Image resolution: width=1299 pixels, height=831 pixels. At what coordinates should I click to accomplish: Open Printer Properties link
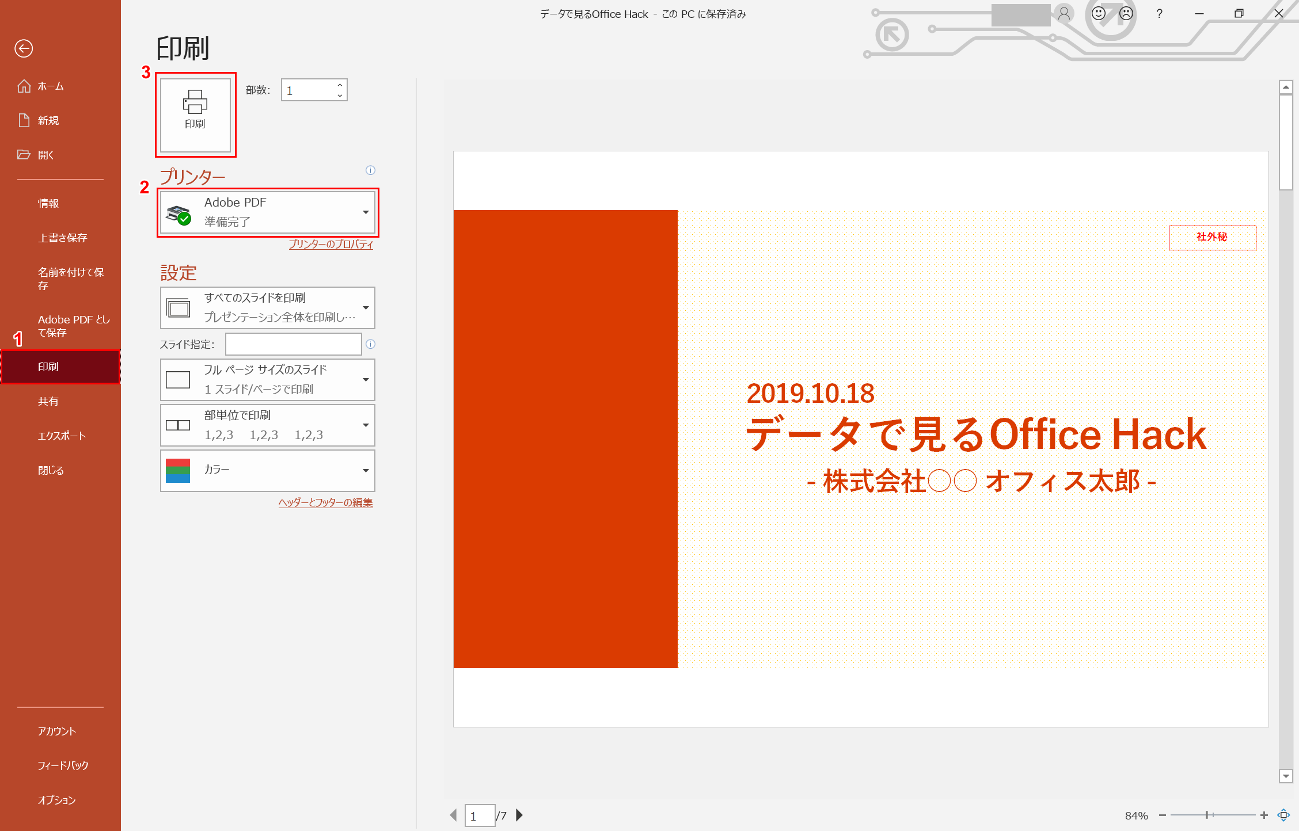pyautogui.click(x=331, y=244)
